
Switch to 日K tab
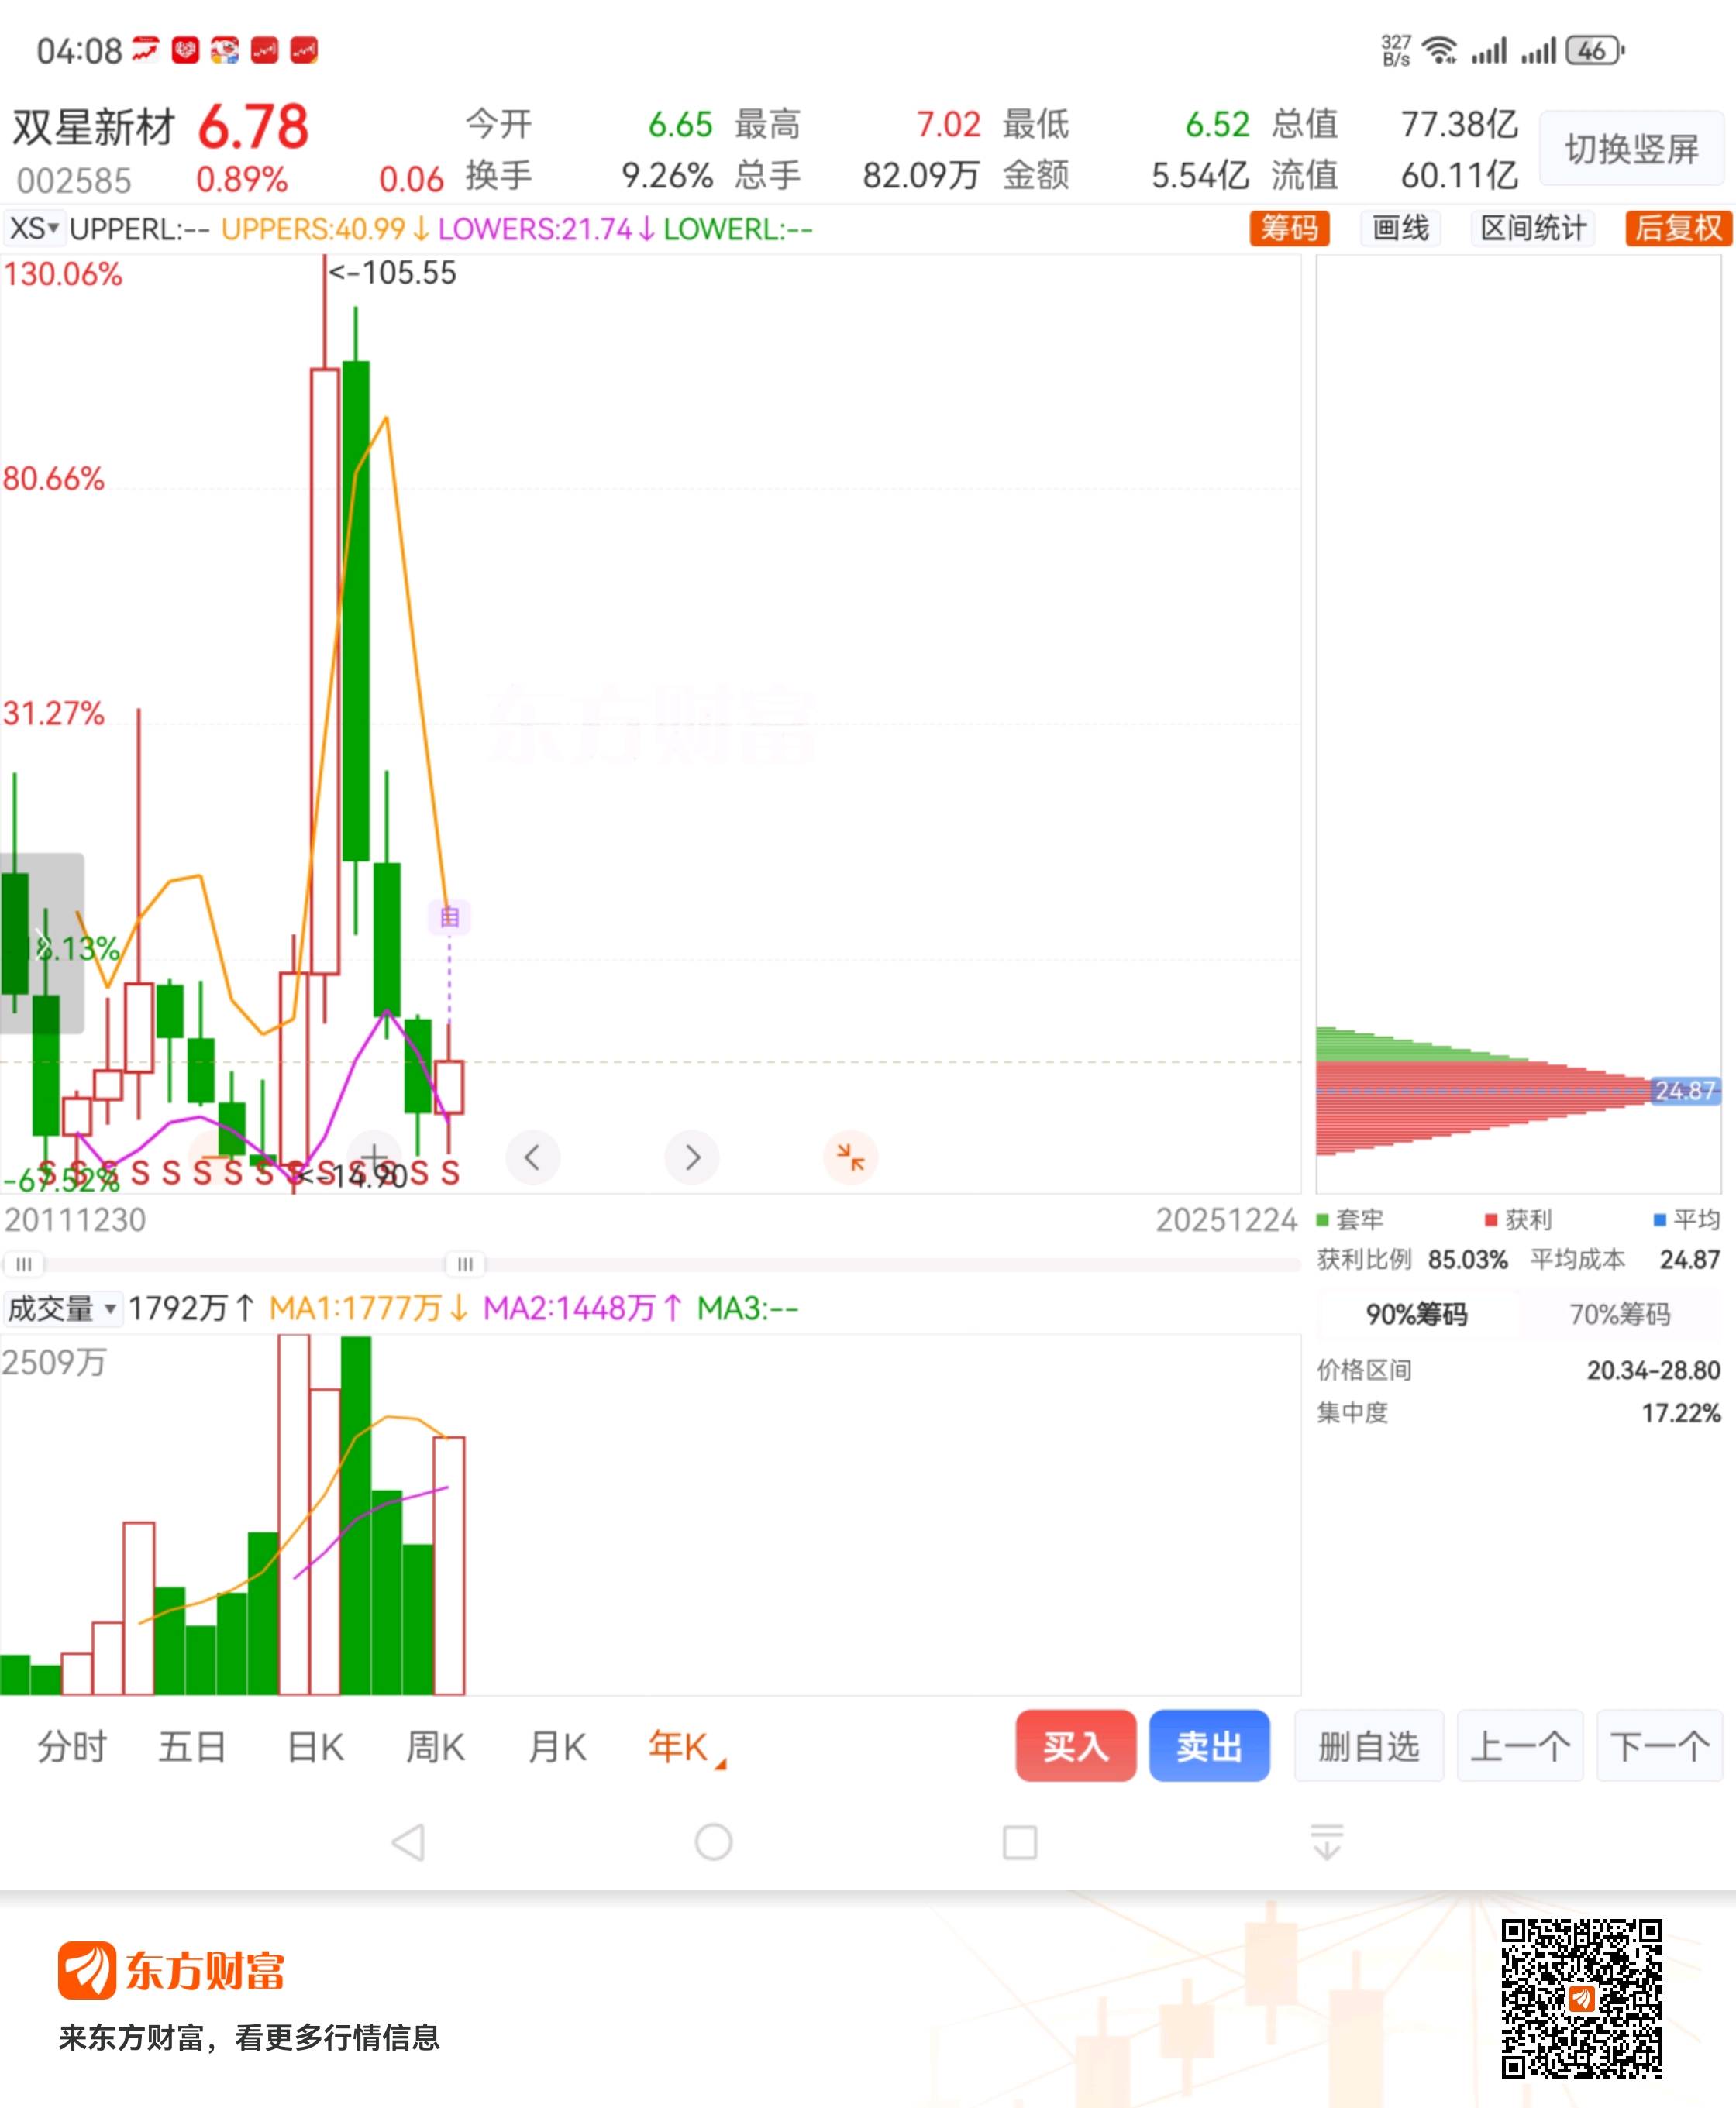click(315, 1746)
